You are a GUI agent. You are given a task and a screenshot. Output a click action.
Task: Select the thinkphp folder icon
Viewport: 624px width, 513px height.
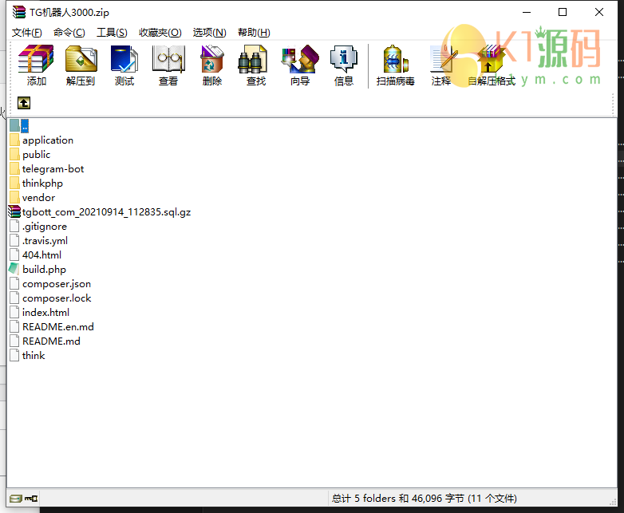coord(14,183)
